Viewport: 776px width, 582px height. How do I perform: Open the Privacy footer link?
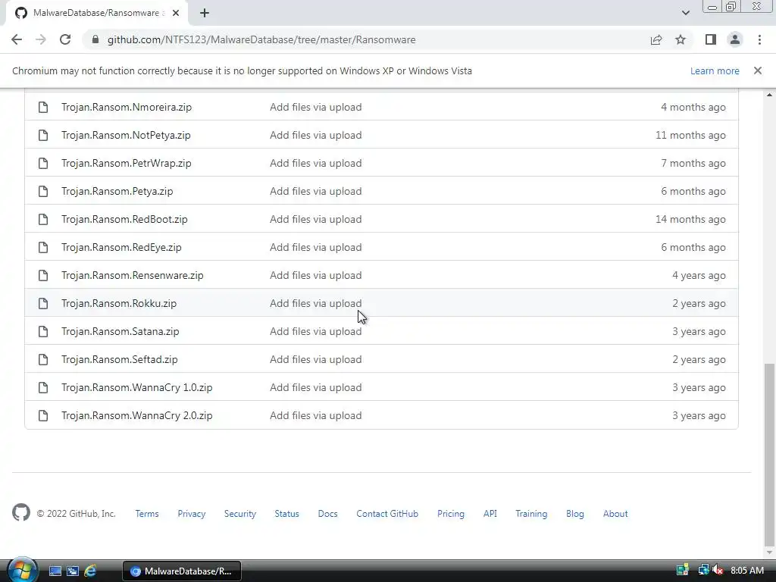(192, 514)
